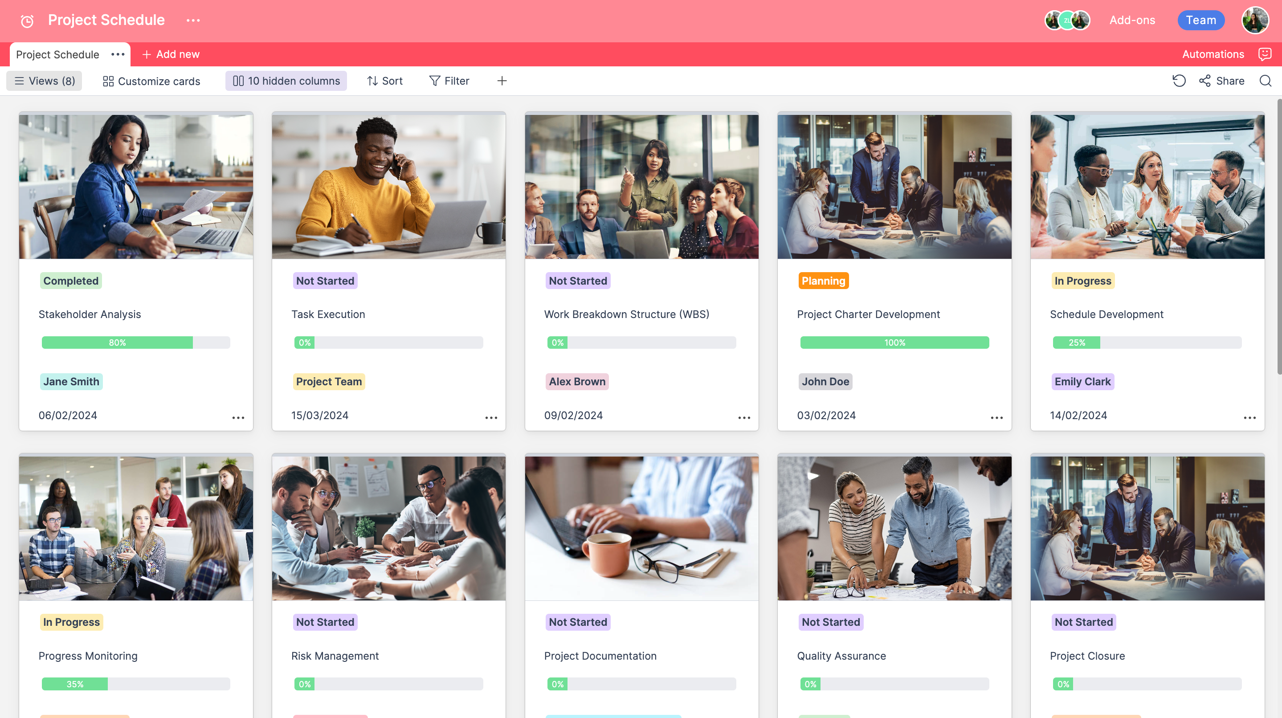Click the Team button
The width and height of the screenshot is (1282, 718).
coord(1201,20)
